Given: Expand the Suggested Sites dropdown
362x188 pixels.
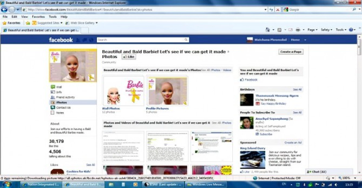Looking at the screenshot, I should click(62, 23).
